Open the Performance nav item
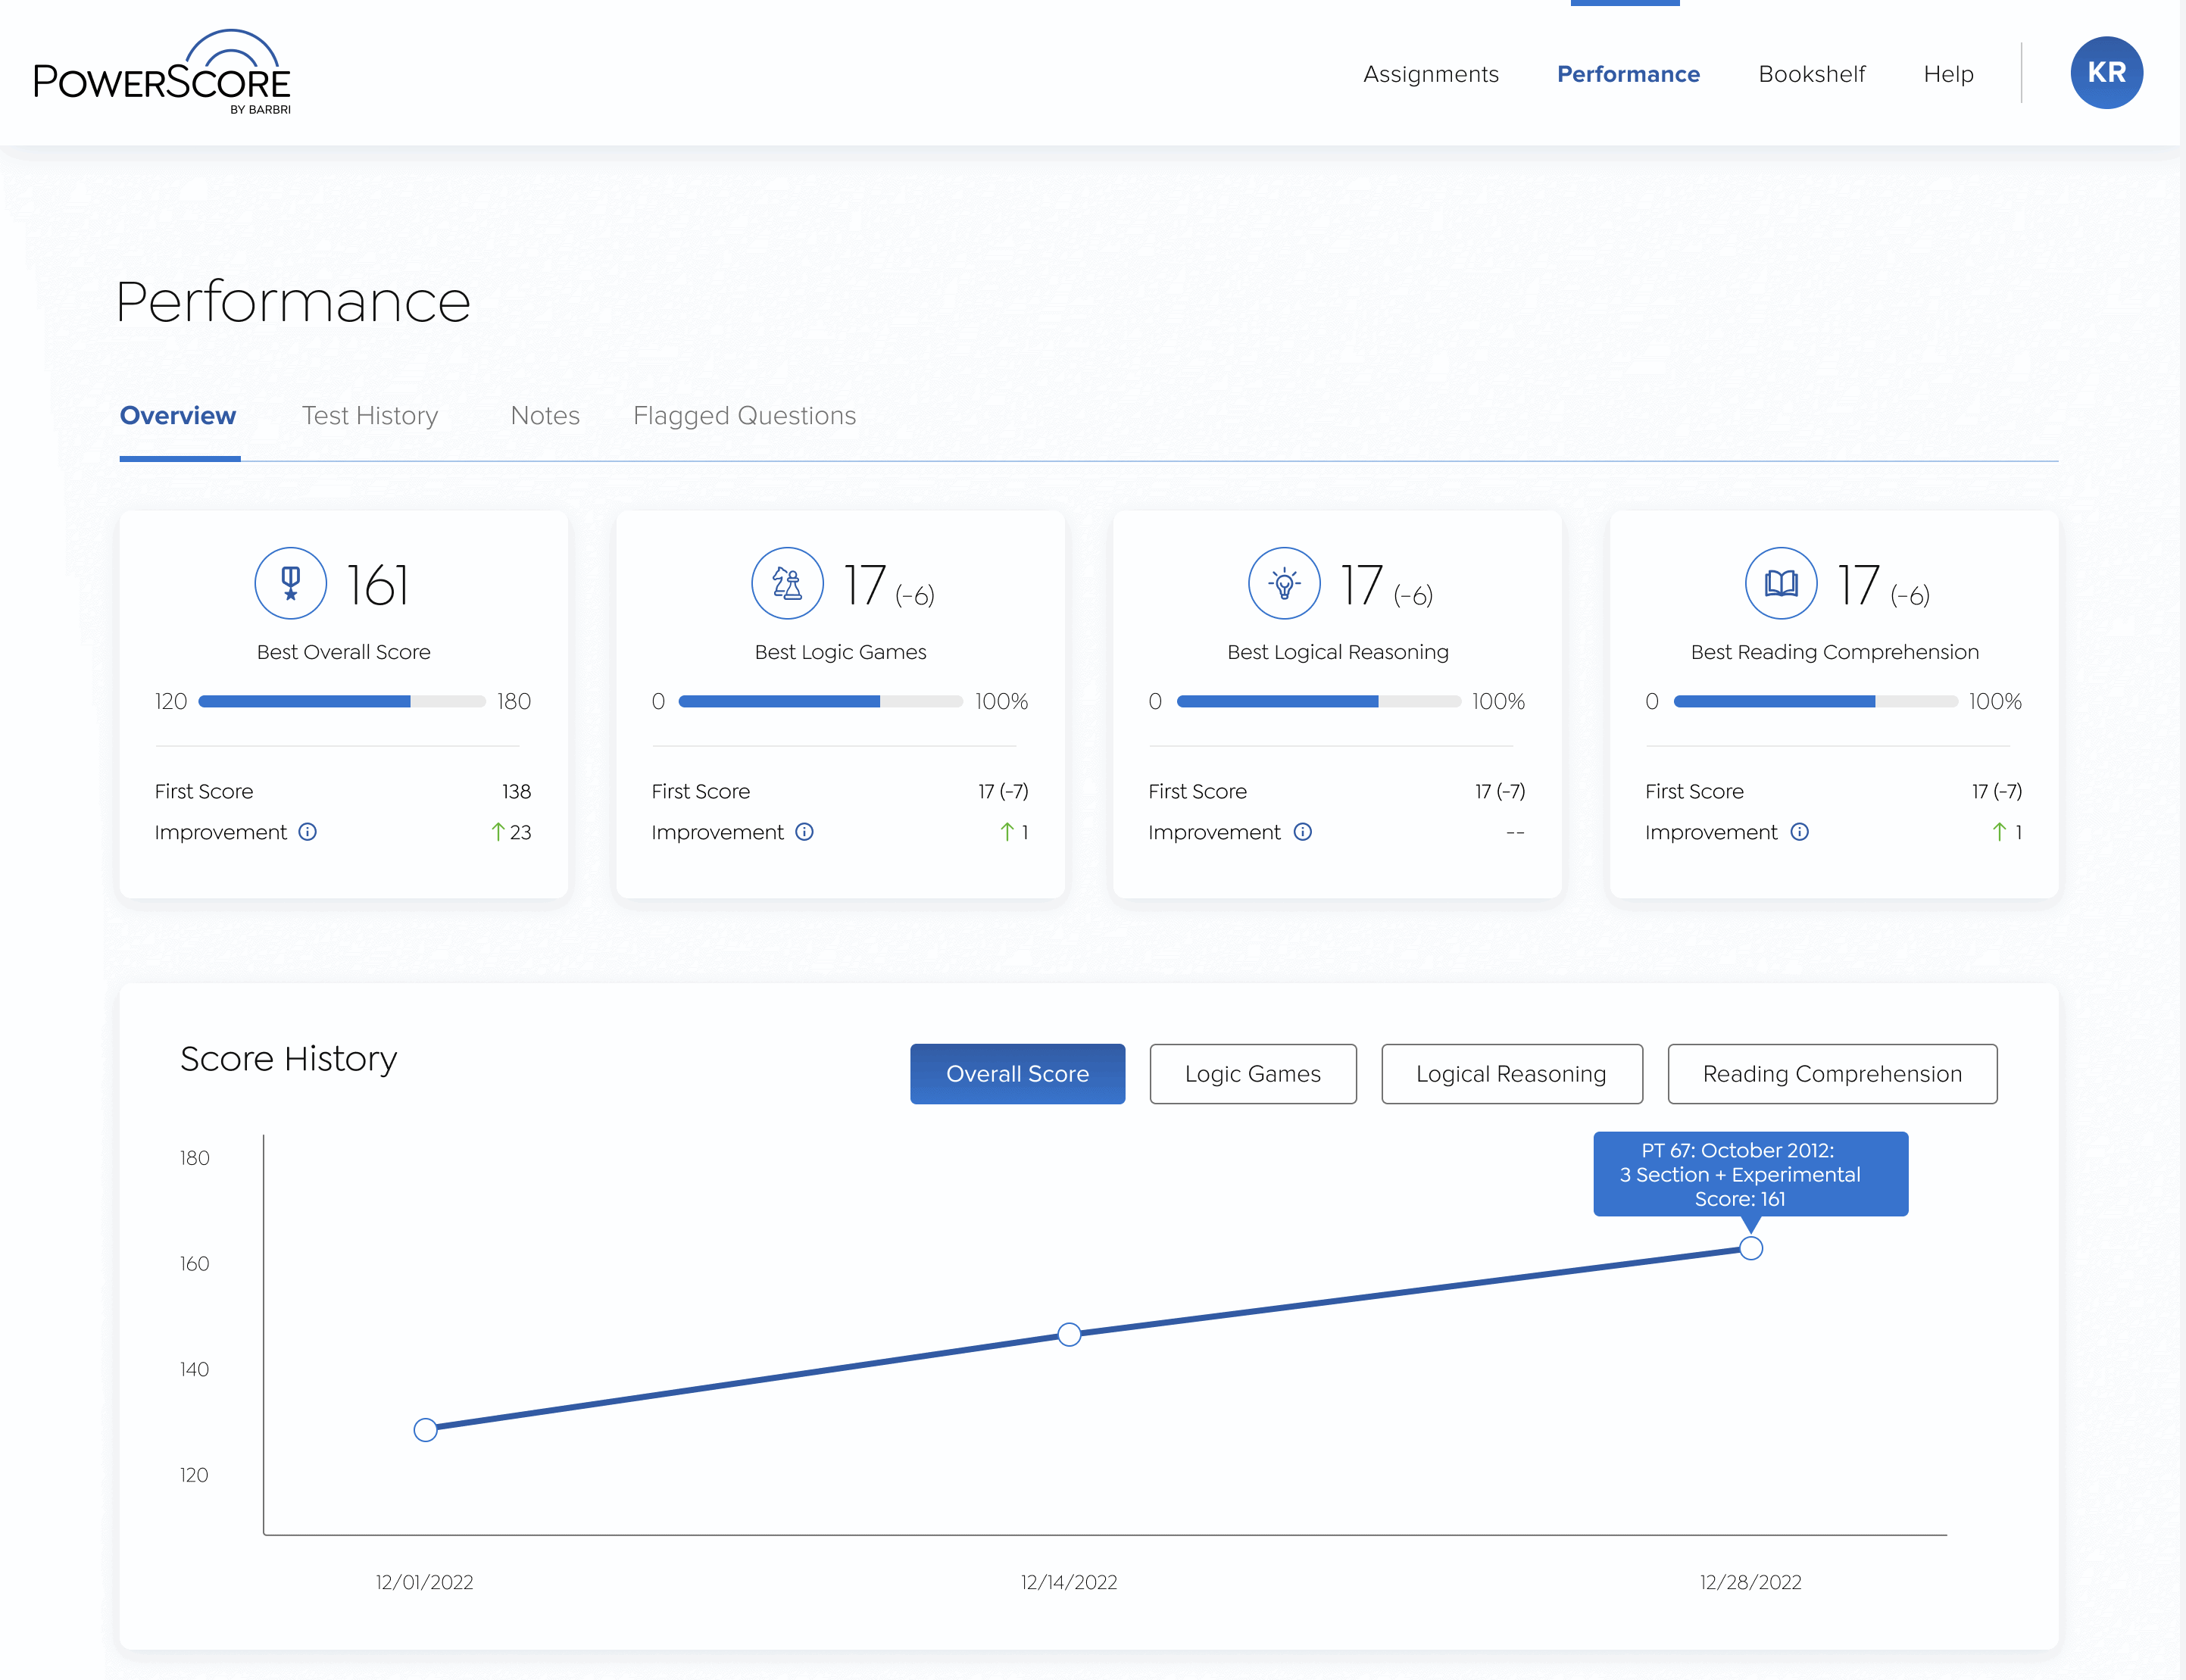Viewport: 2186px width, 1680px height. (1628, 74)
